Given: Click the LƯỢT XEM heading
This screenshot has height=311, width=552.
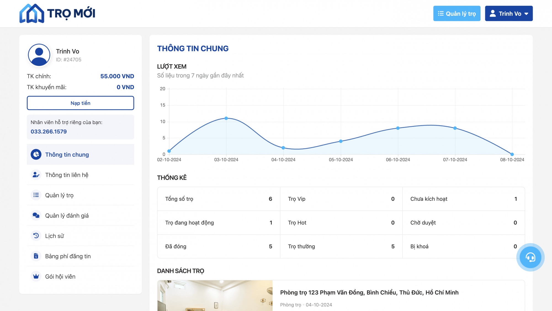Looking at the screenshot, I should 172,67.
